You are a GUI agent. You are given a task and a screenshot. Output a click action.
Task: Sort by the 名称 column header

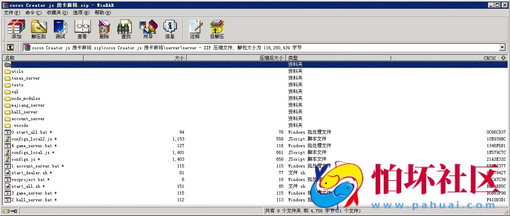point(43,58)
